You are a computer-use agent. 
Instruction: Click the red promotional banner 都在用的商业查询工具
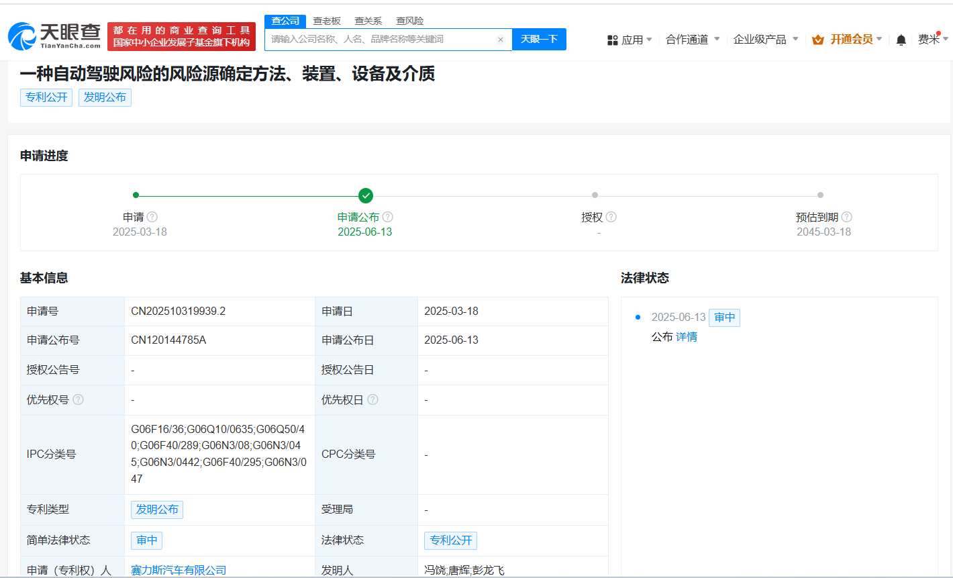pyautogui.click(x=181, y=36)
